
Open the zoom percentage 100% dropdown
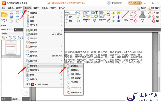[x=75, y=13]
